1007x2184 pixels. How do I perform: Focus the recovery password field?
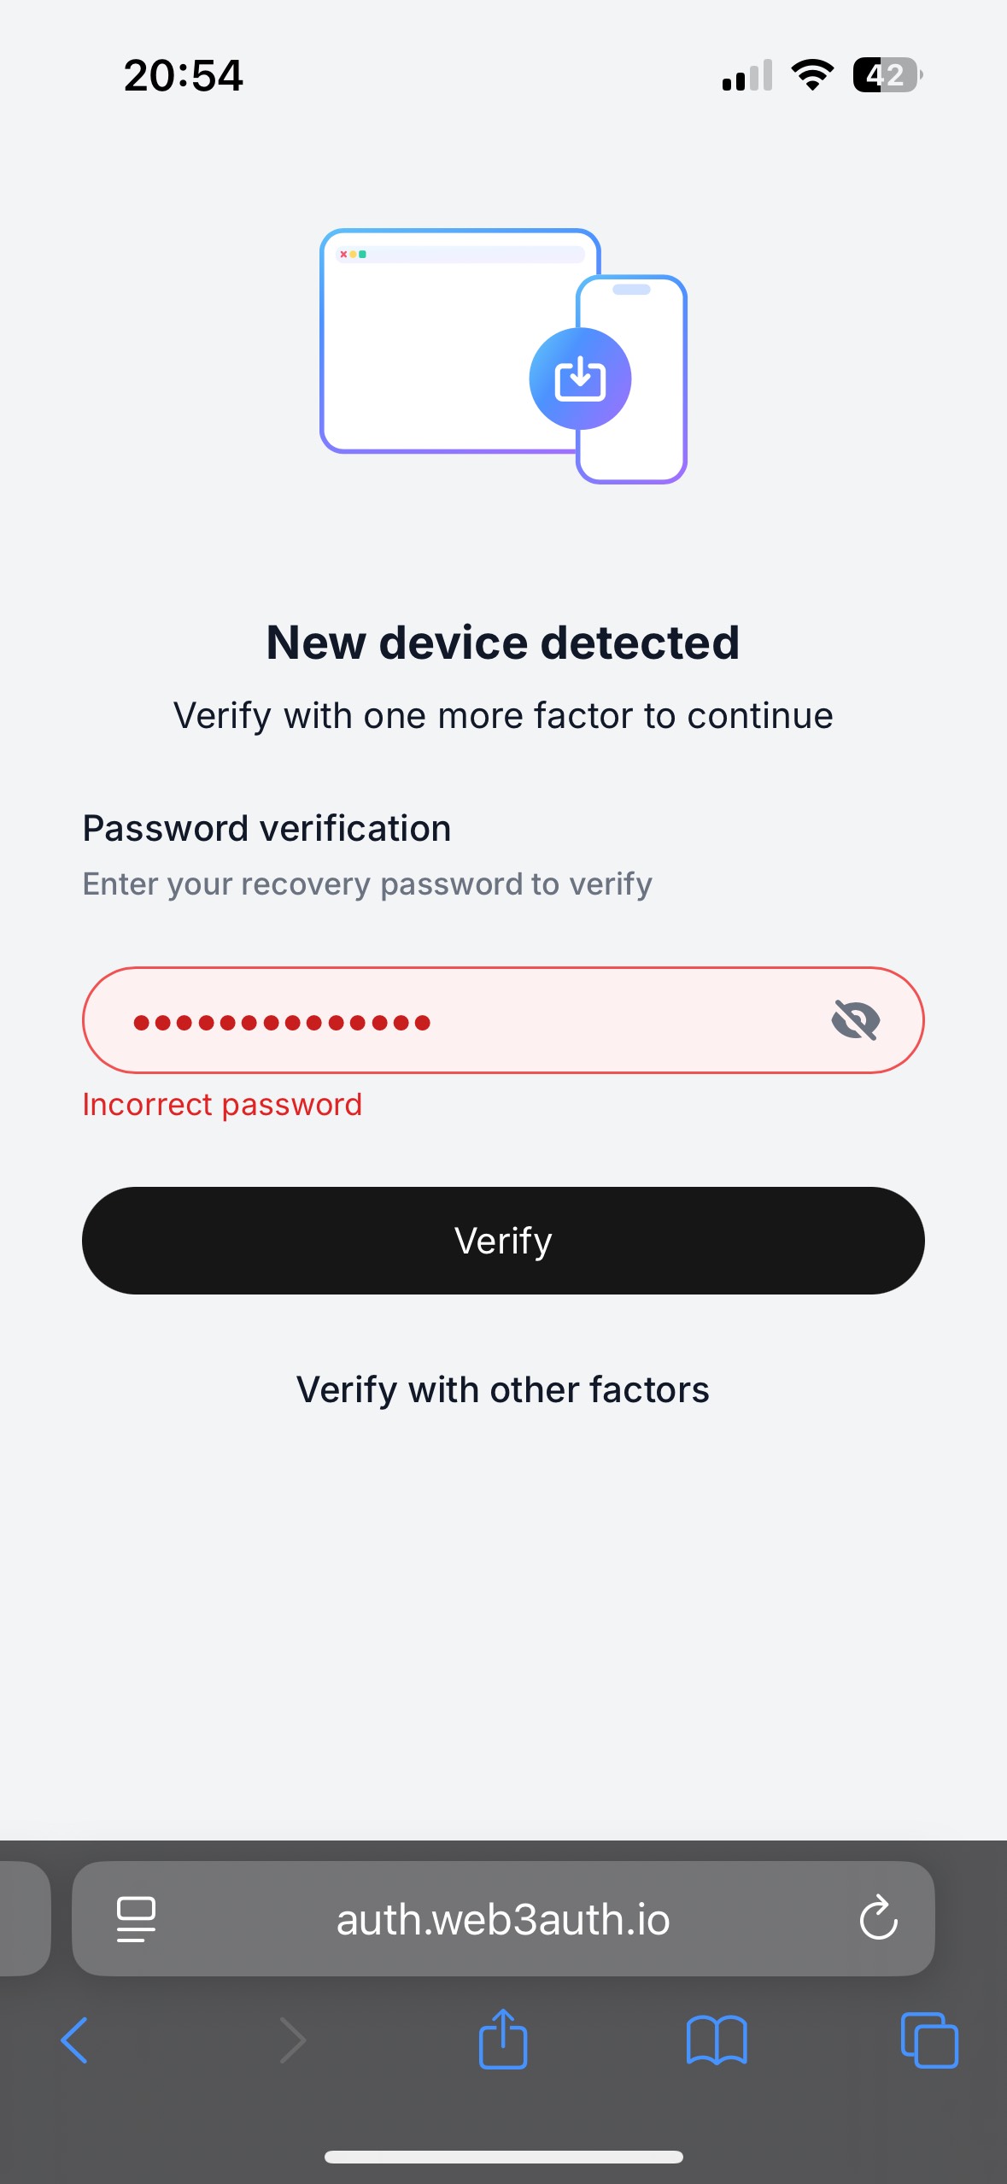(x=503, y=1020)
